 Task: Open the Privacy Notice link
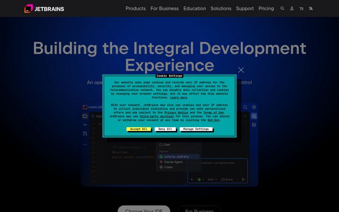click(176, 113)
